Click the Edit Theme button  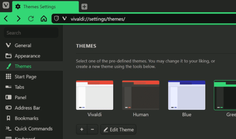click(x=118, y=129)
